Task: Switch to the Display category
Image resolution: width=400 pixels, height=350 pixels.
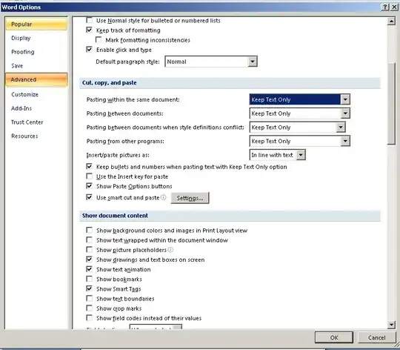Action: (x=36, y=38)
